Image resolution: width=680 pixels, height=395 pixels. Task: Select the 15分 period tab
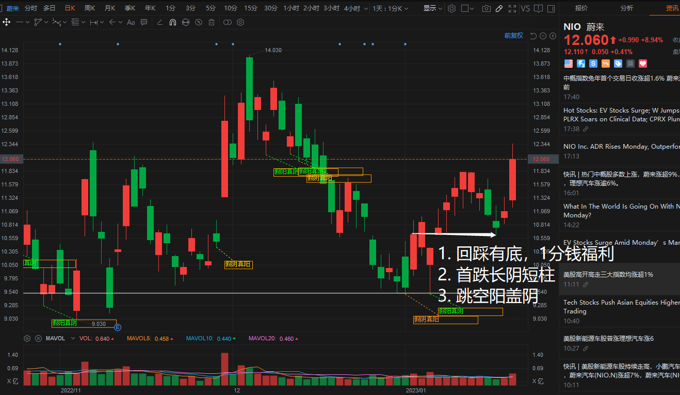(251, 8)
